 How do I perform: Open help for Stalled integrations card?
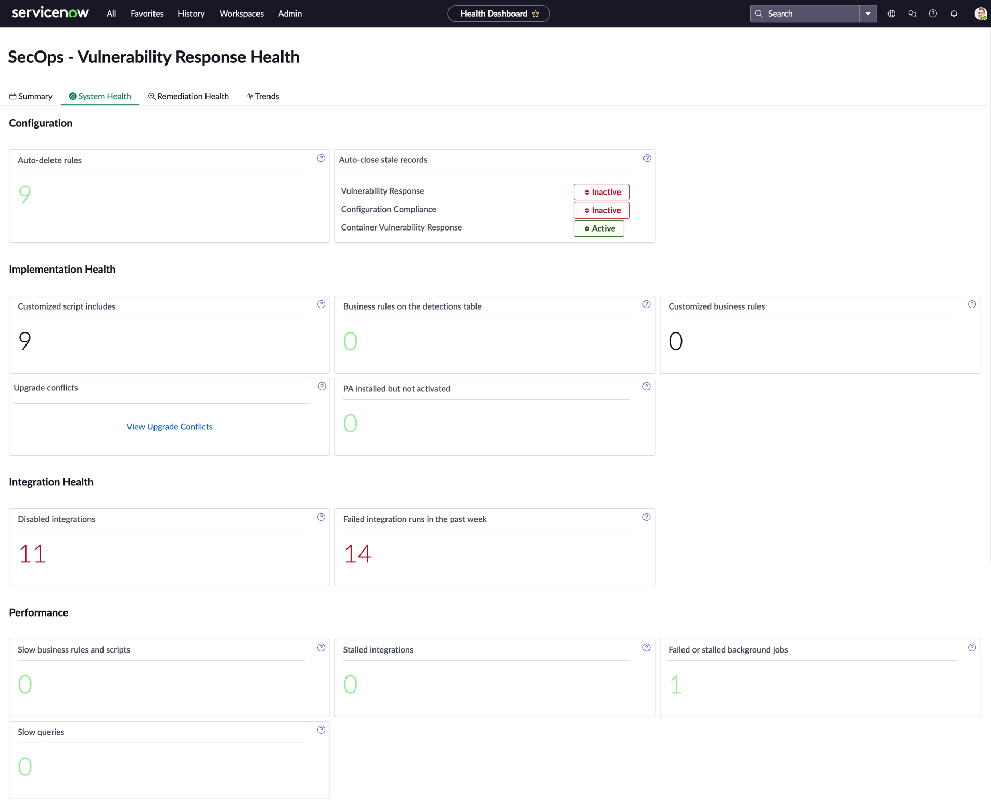[646, 648]
